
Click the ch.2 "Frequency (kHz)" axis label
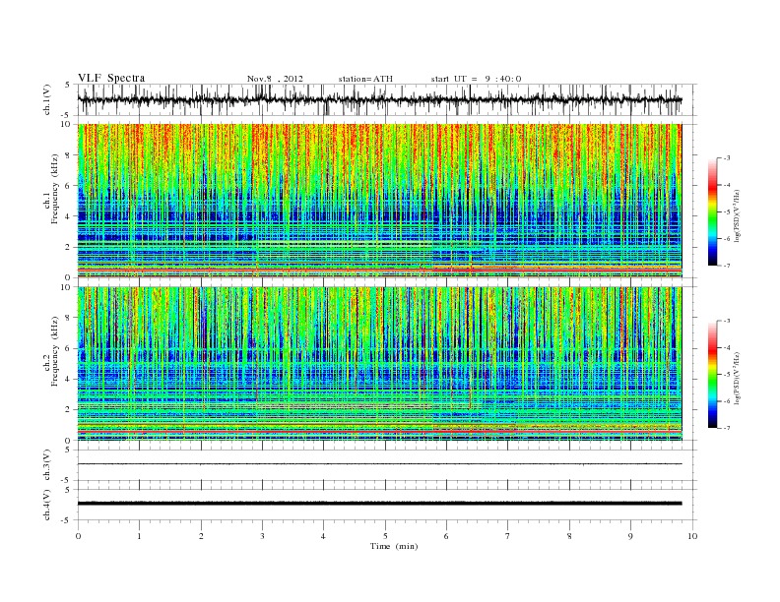[x=55, y=350]
